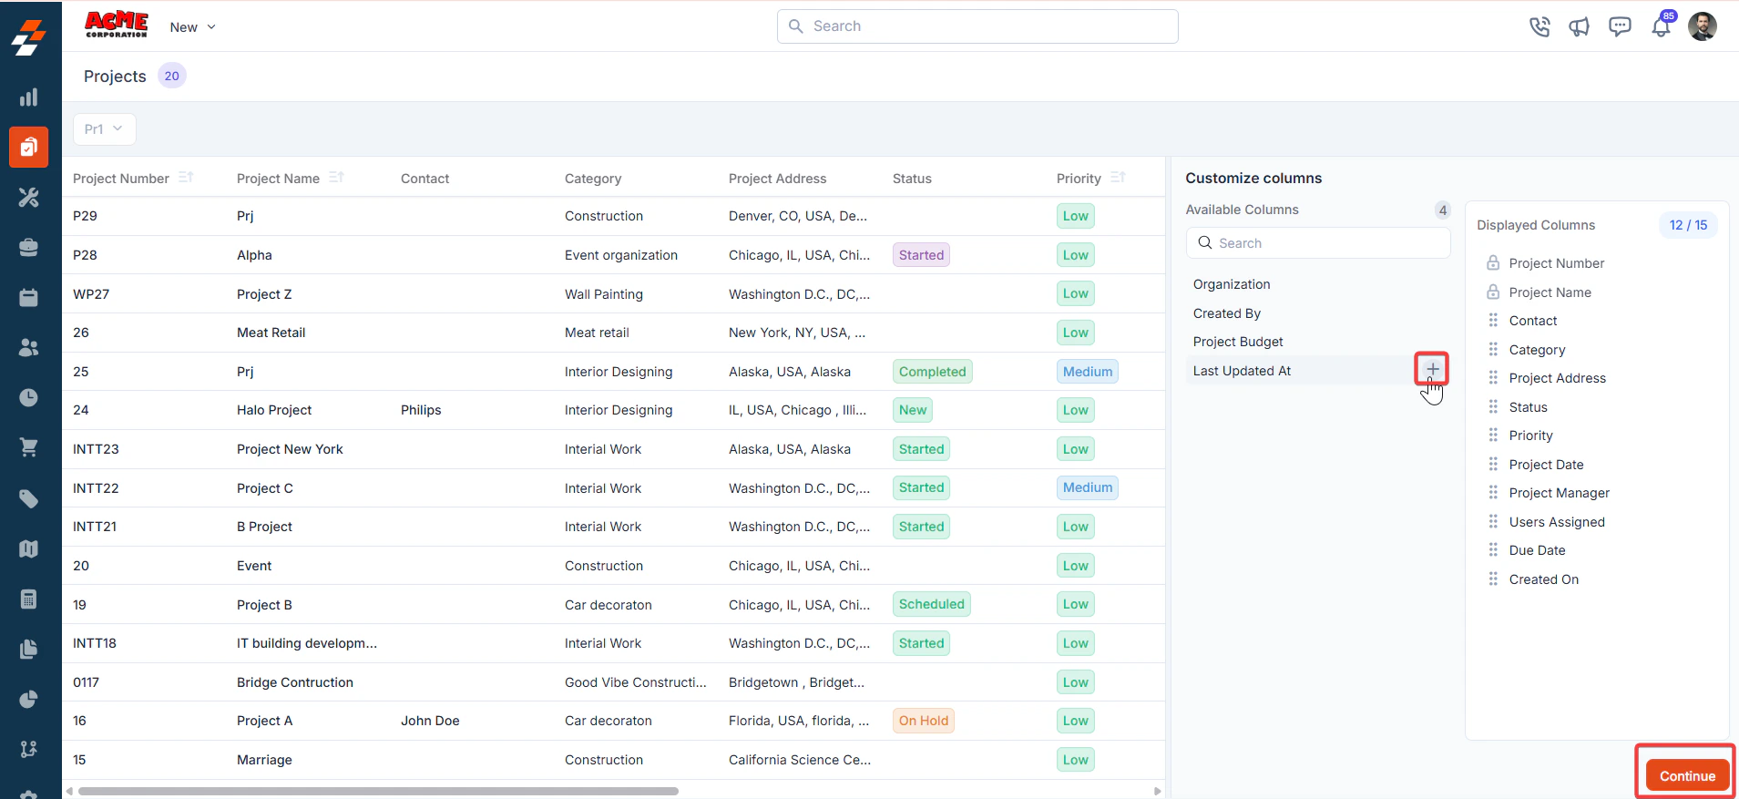Open the notifications bell with 85 badge

coord(1662,26)
